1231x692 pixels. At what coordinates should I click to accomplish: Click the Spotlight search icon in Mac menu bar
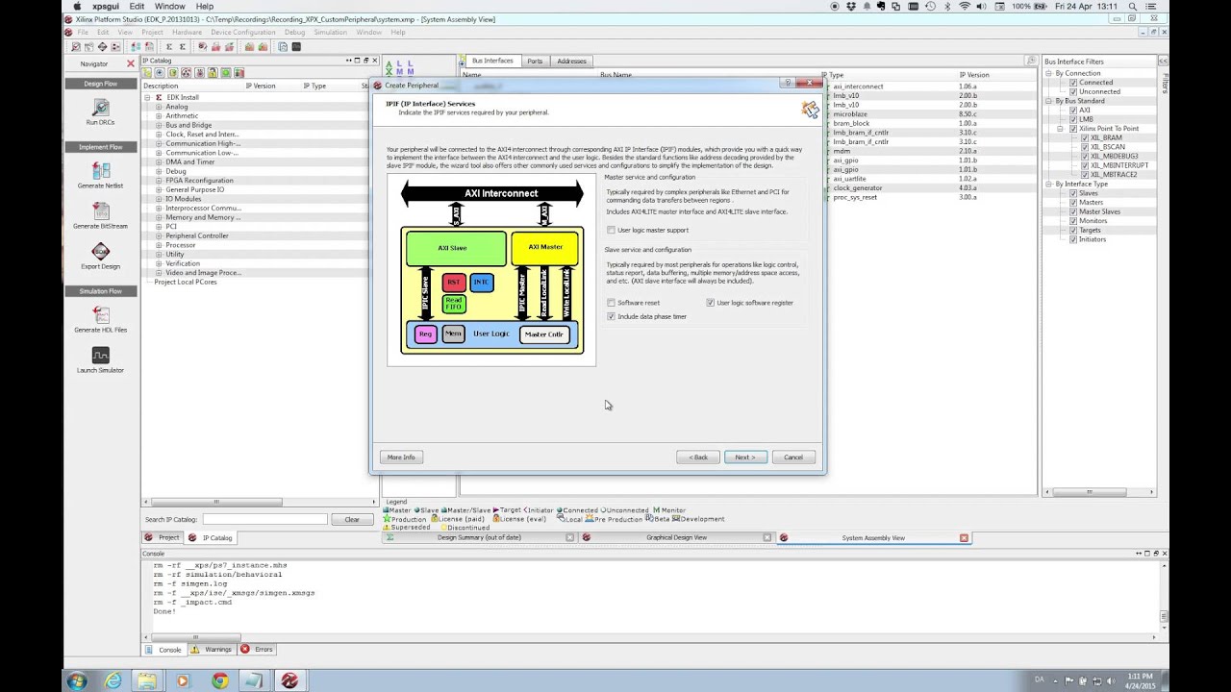[1133, 6]
